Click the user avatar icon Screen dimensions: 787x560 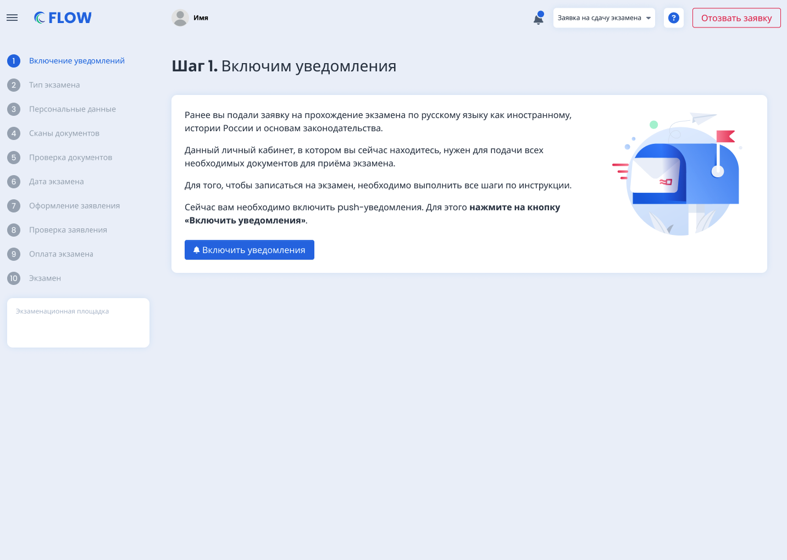pyautogui.click(x=180, y=18)
